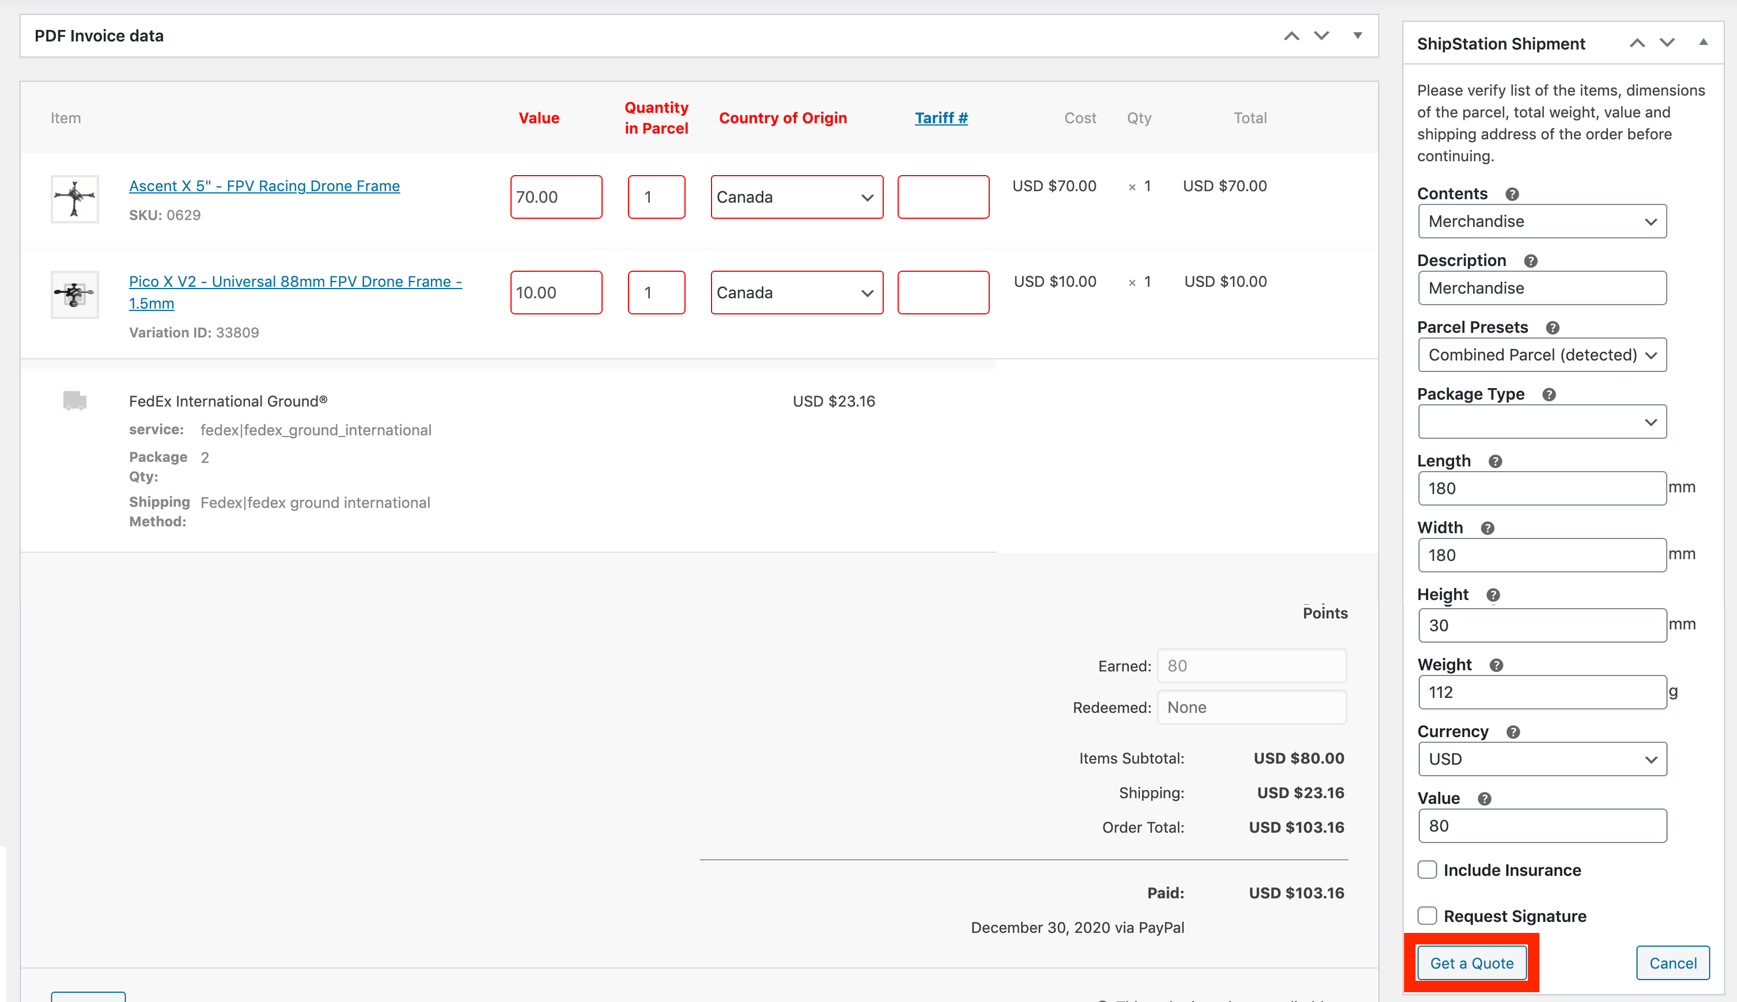Click the Get a Quote button
The image size is (1737, 1002).
click(1471, 963)
